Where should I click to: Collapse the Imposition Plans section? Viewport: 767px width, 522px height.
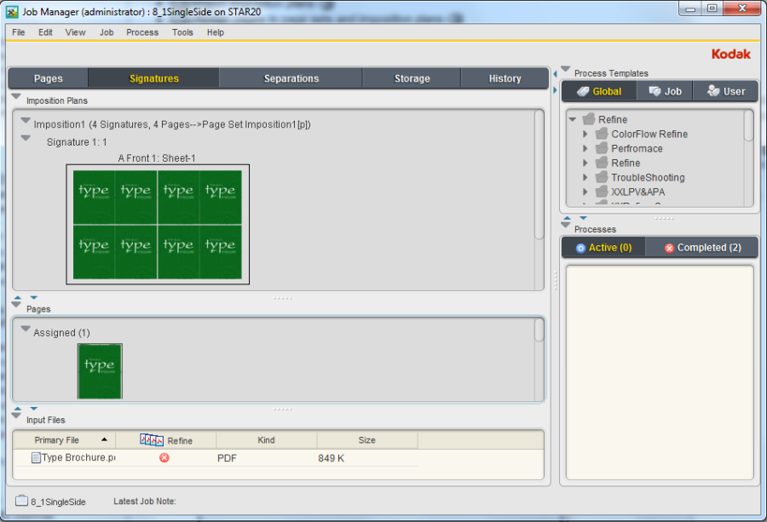point(16,99)
